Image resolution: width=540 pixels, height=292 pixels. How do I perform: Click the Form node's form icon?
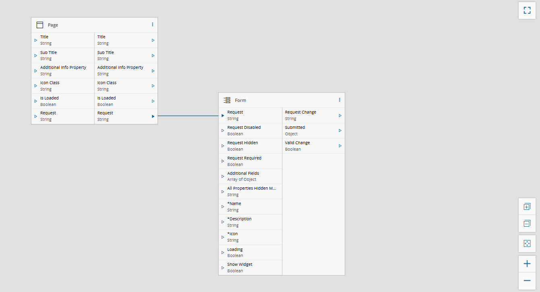227,100
